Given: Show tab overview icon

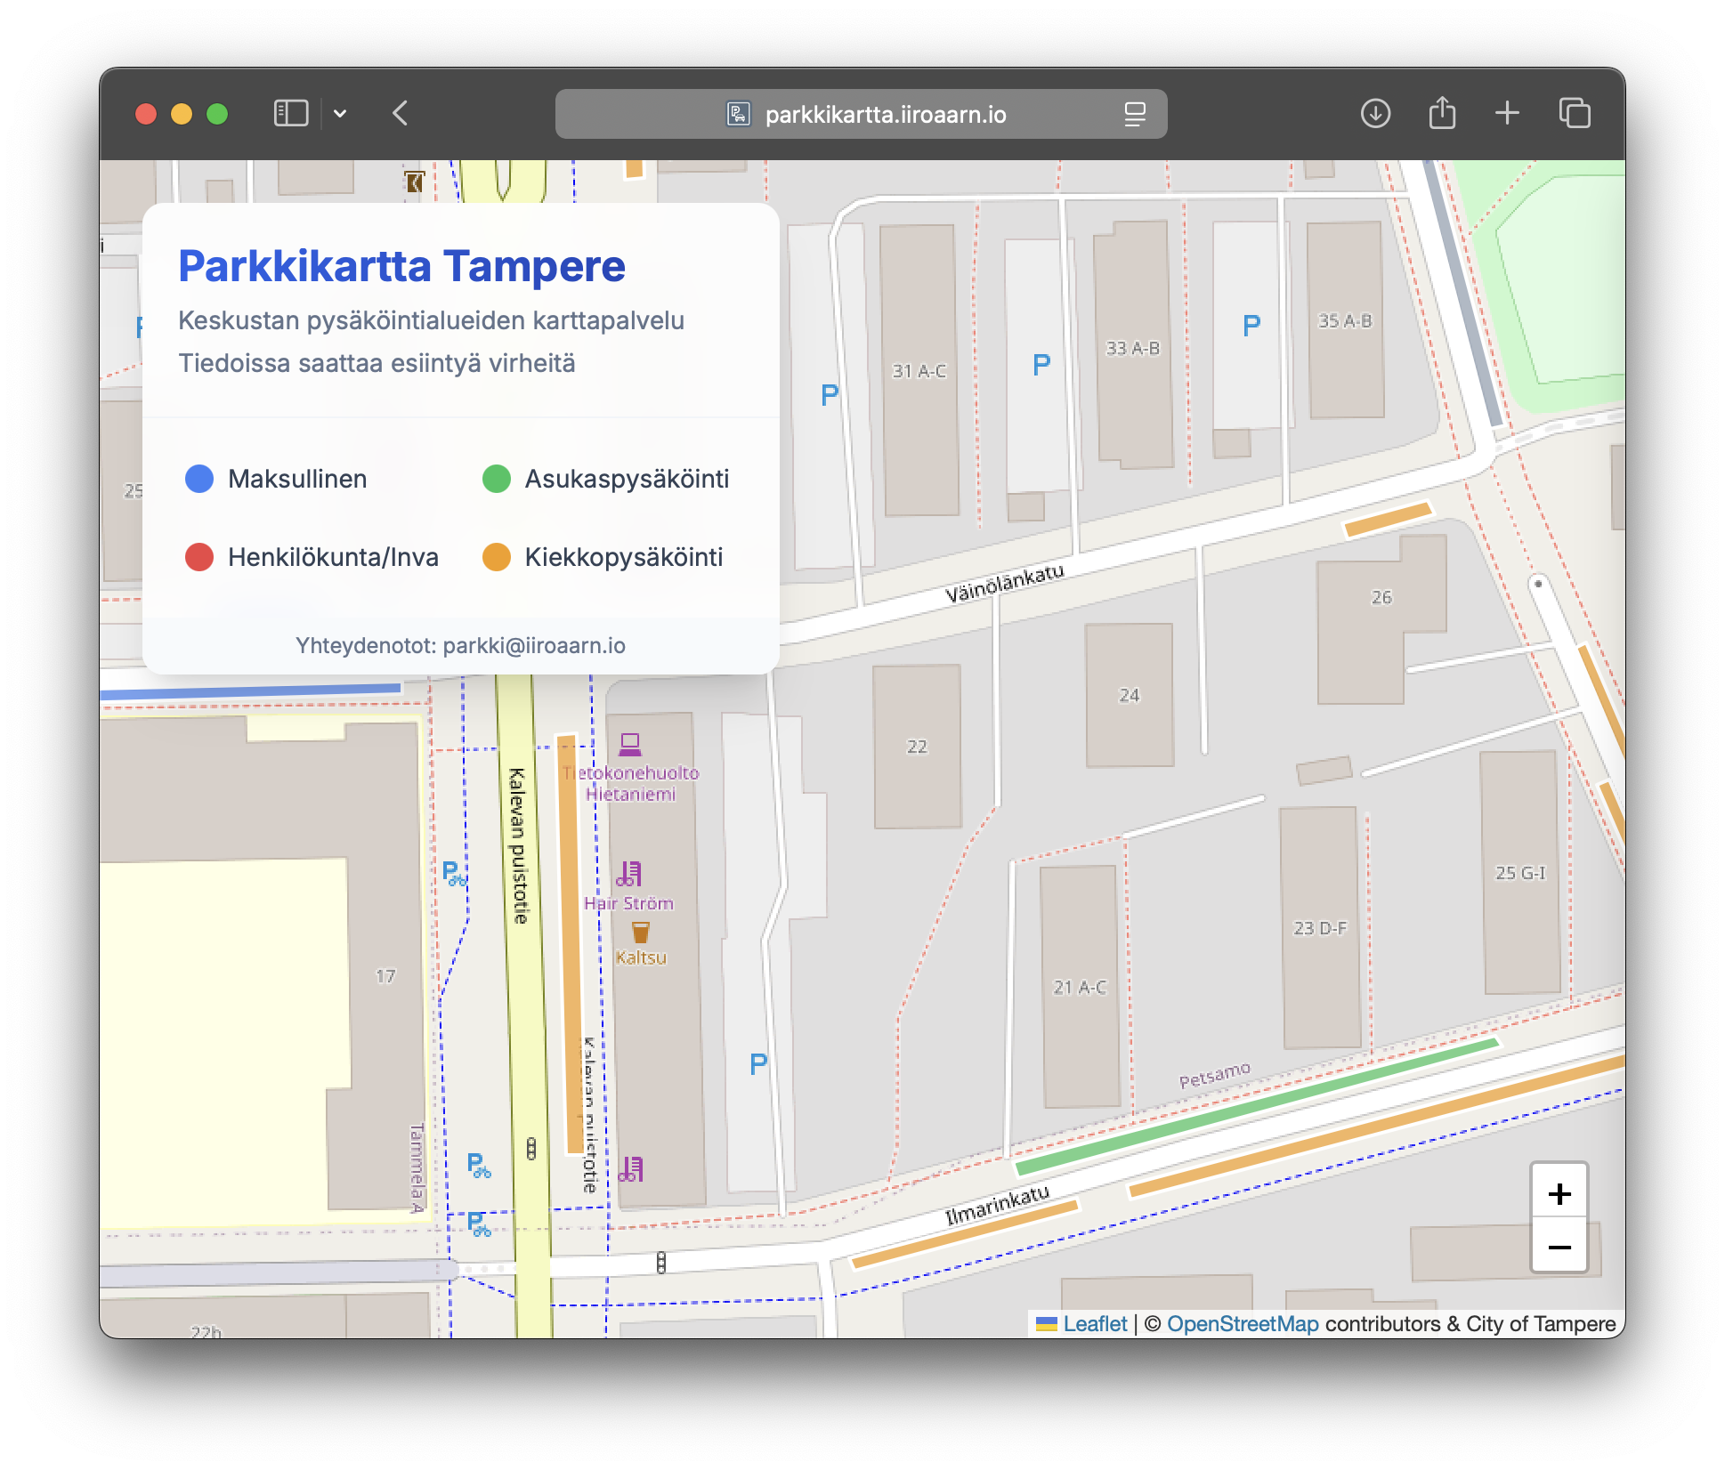Looking at the screenshot, I should tap(1574, 114).
